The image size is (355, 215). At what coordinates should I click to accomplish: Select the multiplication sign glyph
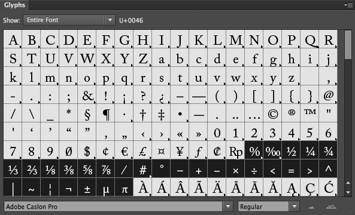tap(236, 168)
